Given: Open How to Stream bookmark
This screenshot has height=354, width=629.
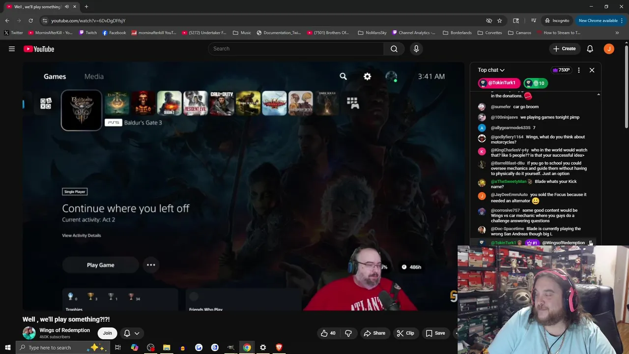Looking at the screenshot, I should coord(558,33).
